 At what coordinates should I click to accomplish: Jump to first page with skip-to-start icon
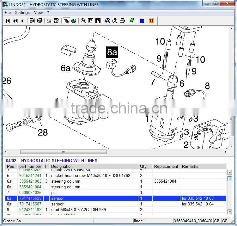(x=8, y=21)
